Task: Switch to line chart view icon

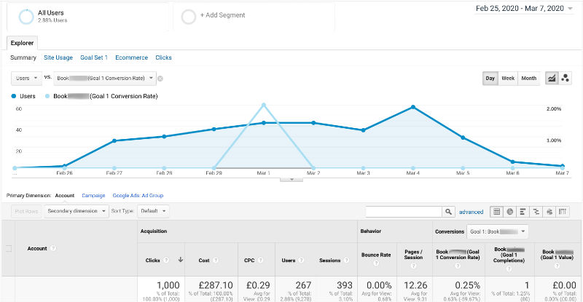Action: tap(552, 79)
